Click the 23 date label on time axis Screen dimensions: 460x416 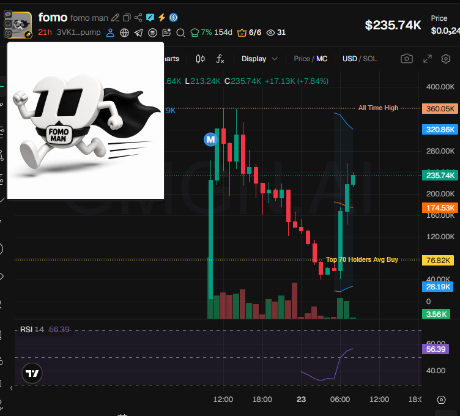[301, 399]
